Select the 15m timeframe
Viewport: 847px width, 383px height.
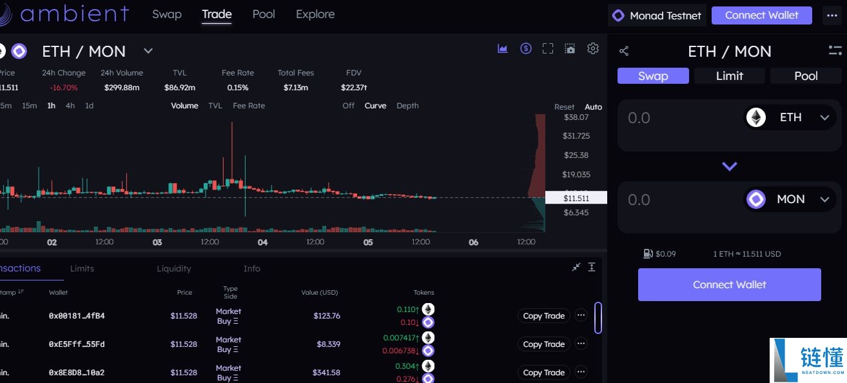pos(29,106)
